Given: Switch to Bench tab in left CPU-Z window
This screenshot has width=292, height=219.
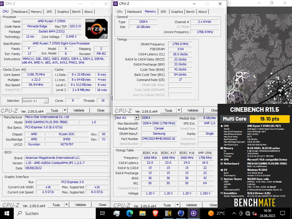Looking at the screenshot, I should tap(76, 11).
